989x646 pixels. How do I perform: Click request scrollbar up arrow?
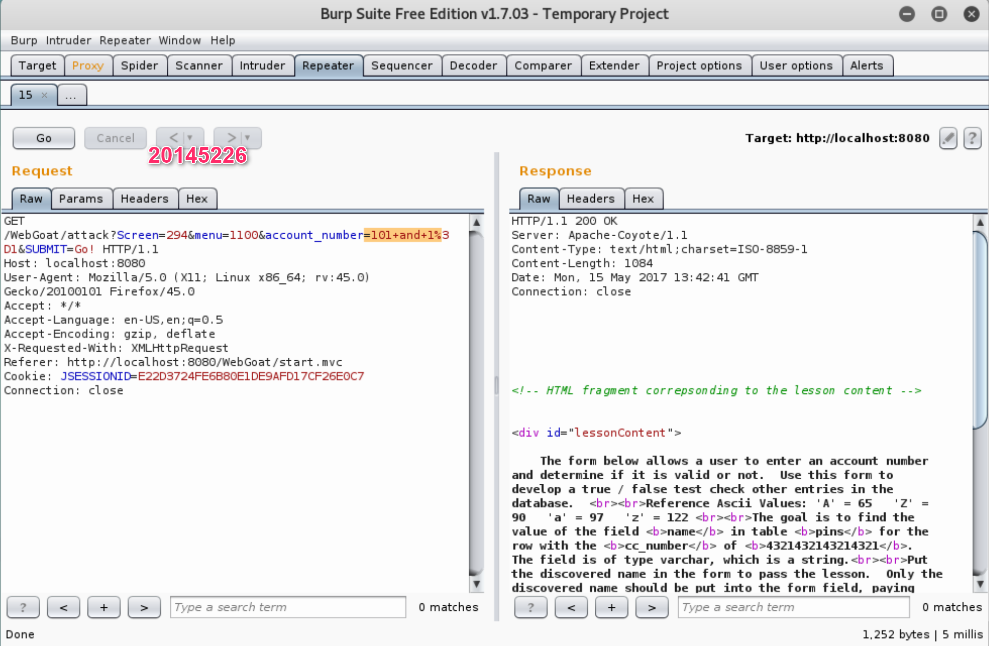476,222
